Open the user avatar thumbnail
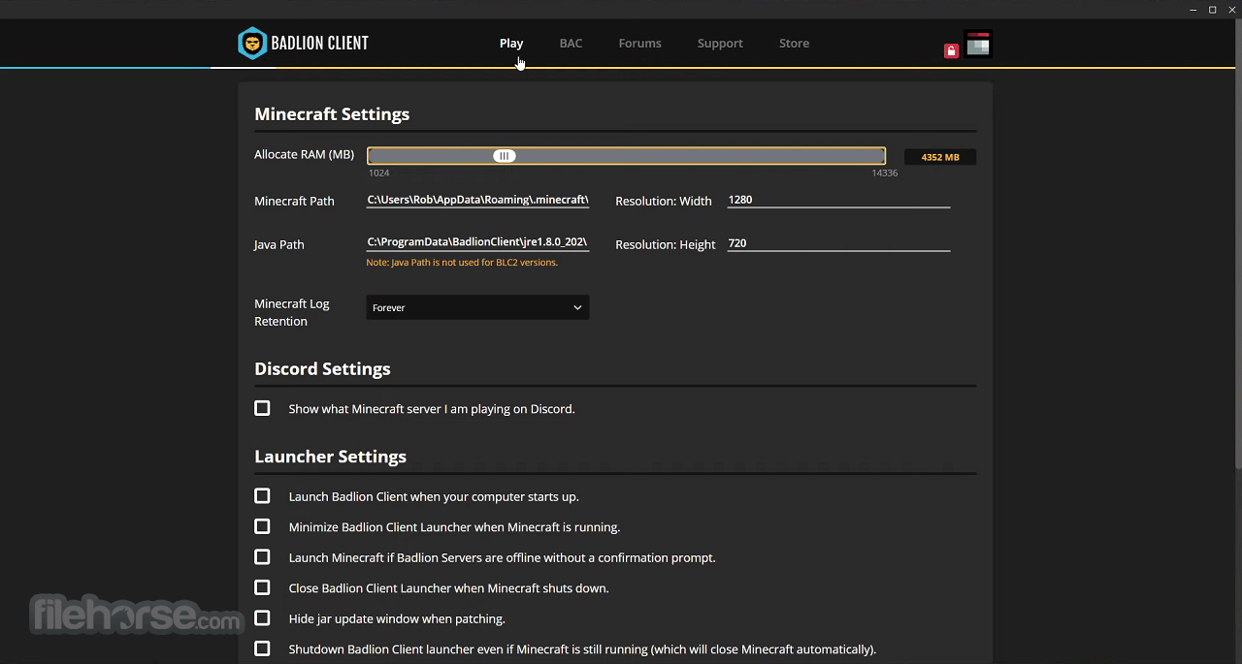This screenshot has width=1242, height=664. [x=978, y=44]
